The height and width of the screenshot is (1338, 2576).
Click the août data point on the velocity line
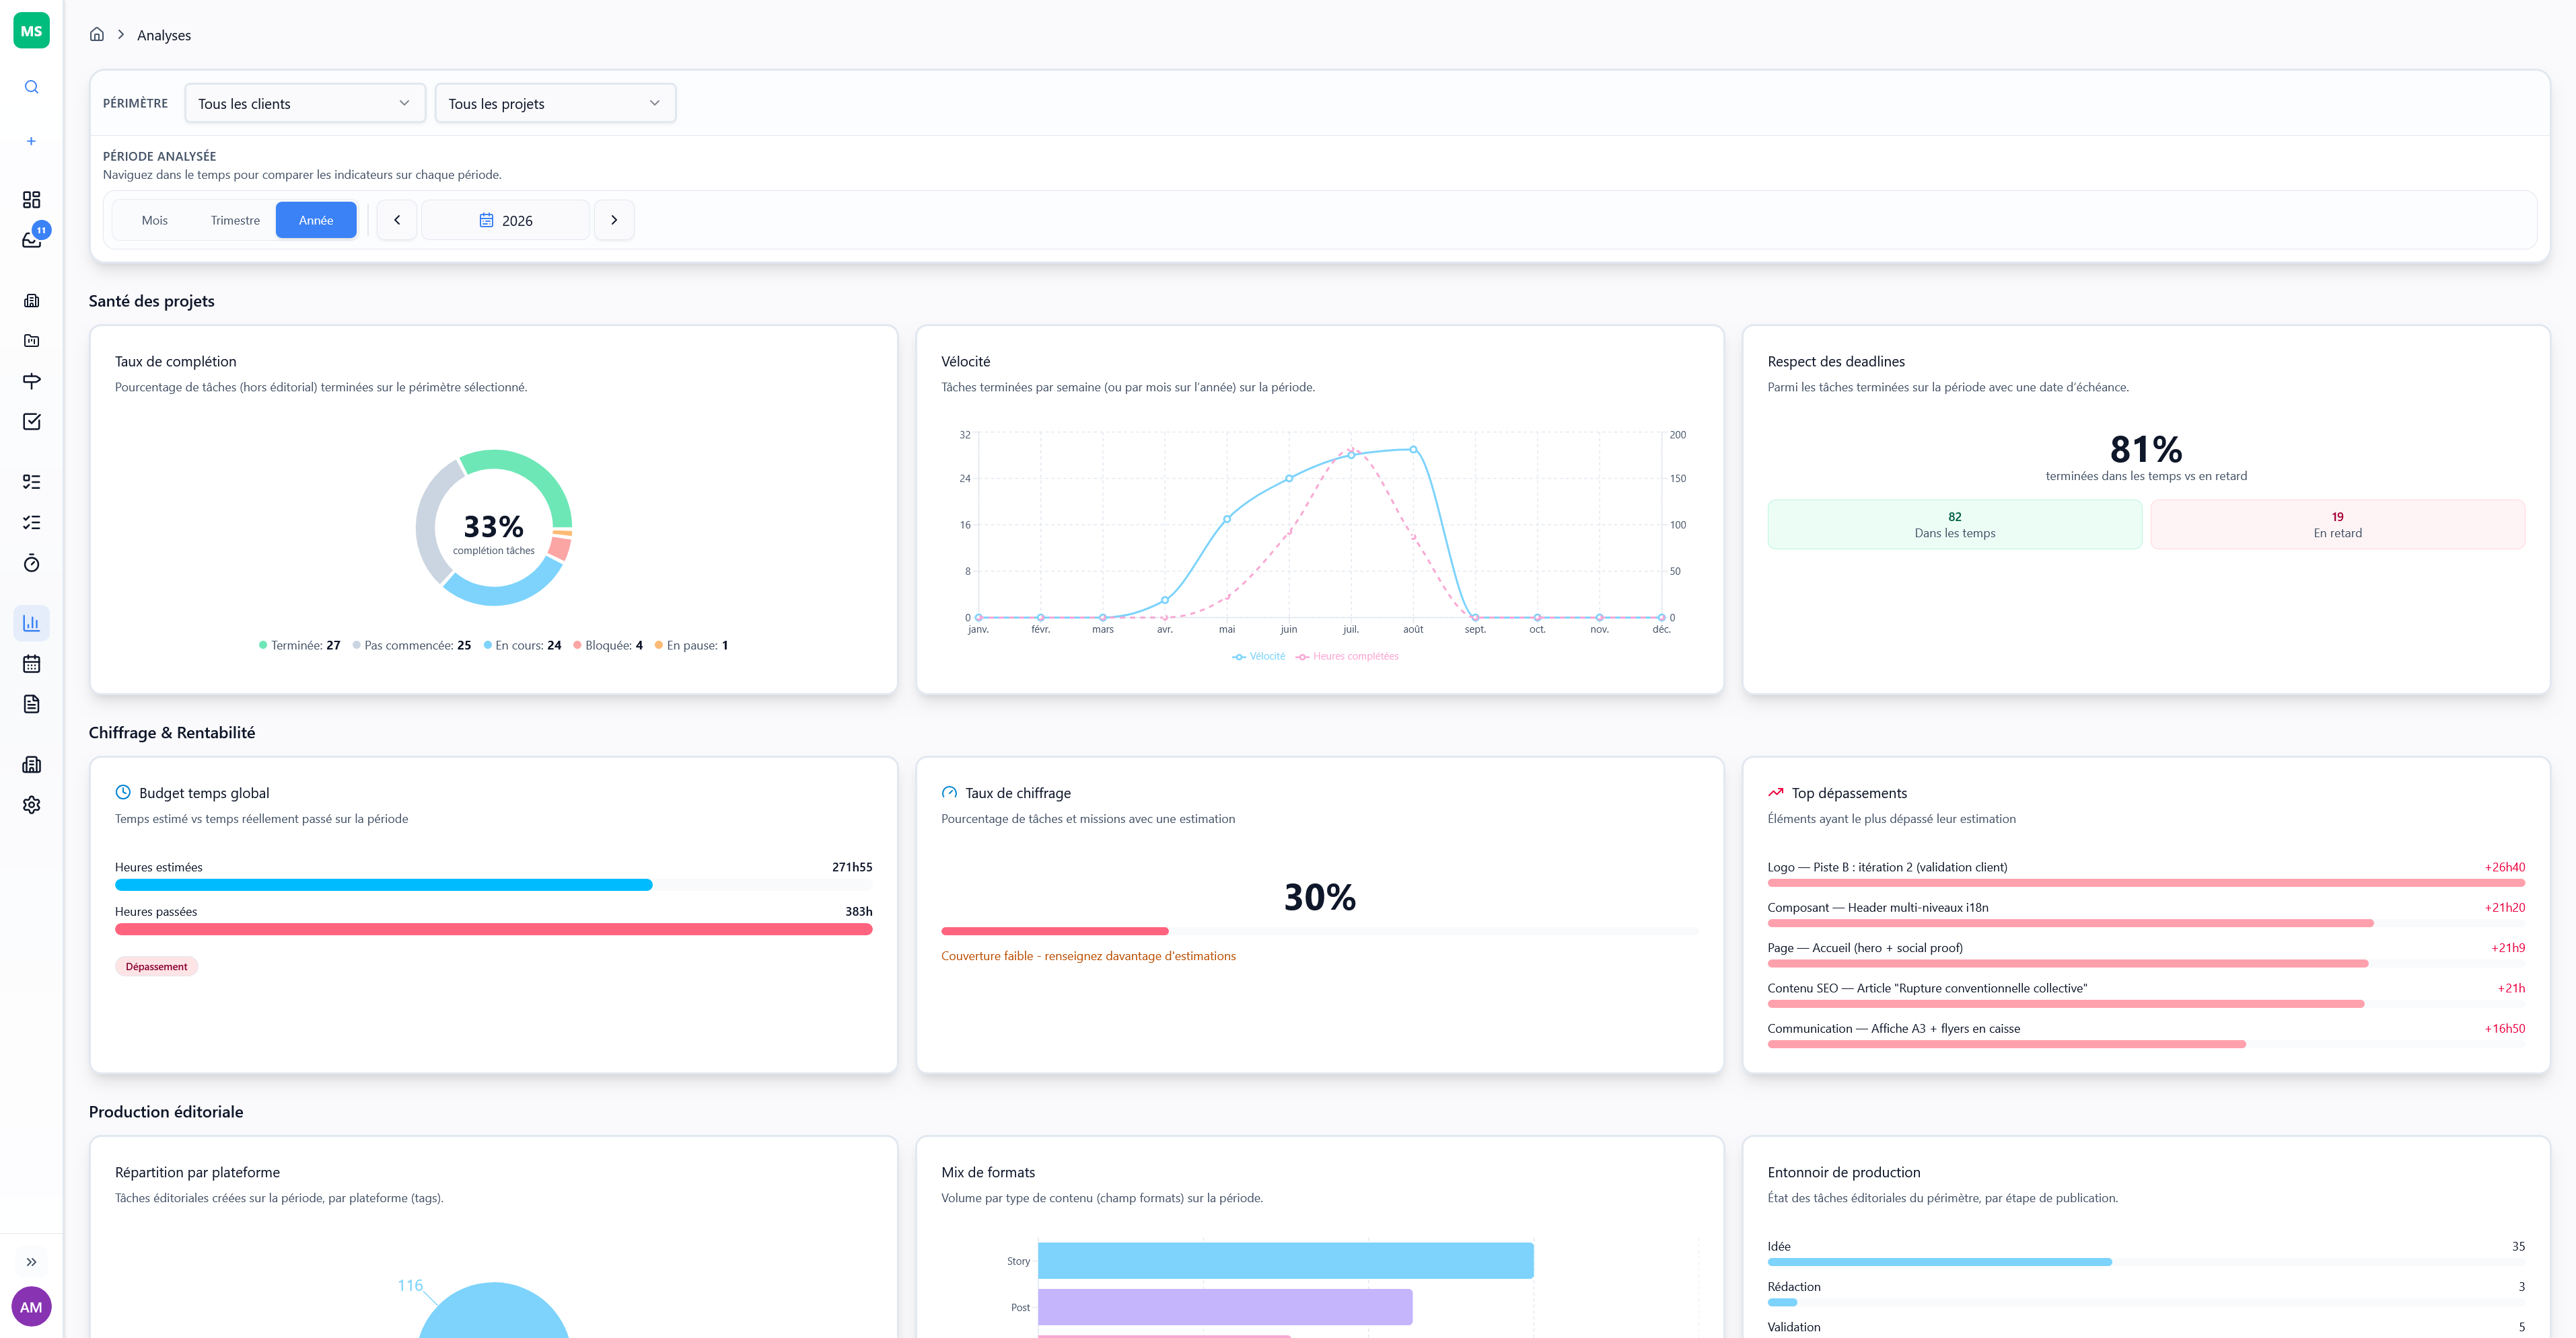pos(1413,450)
